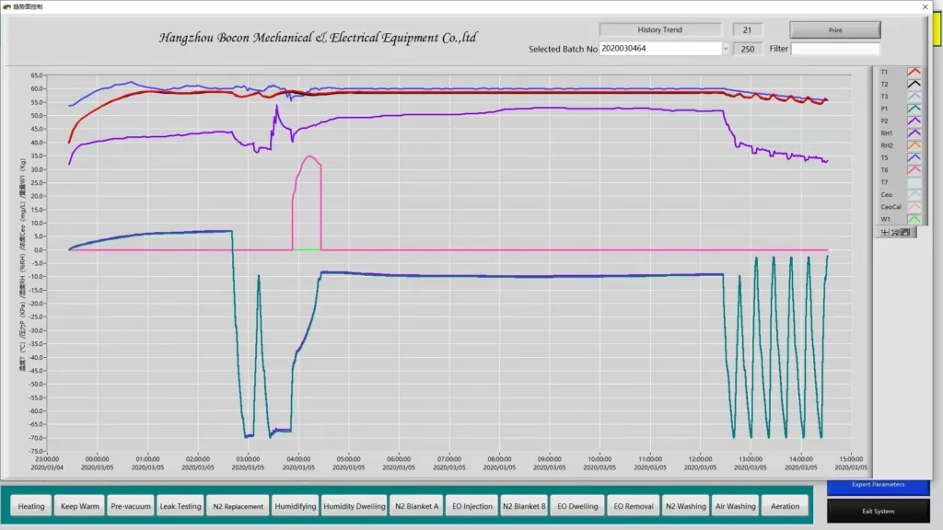Click into the Filter text field
Viewport: 943px width, 530px height.
click(x=835, y=49)
